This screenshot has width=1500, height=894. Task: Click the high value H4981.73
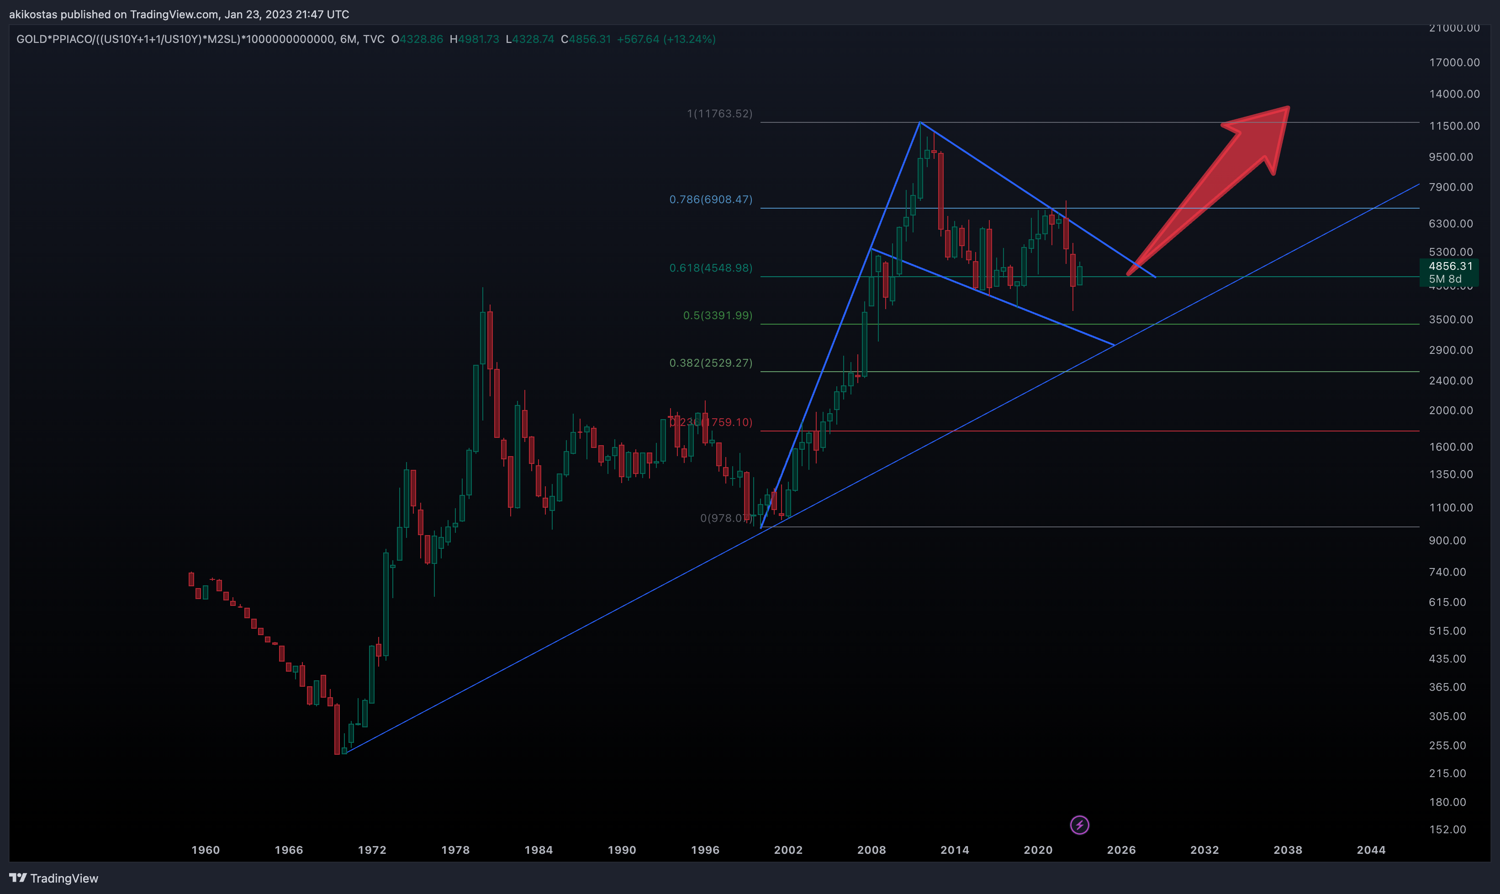coord(474,39)
